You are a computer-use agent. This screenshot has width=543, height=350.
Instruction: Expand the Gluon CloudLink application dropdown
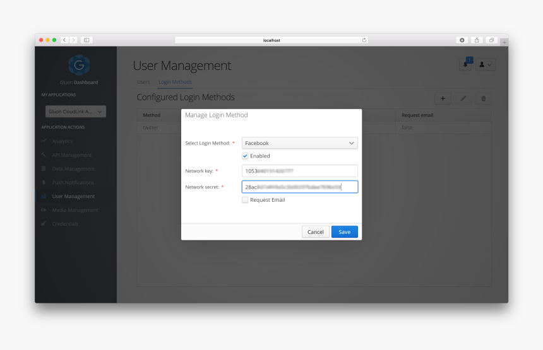(76, 112)
